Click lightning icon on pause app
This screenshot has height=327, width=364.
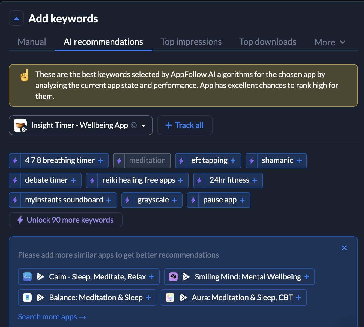point(193,200)
